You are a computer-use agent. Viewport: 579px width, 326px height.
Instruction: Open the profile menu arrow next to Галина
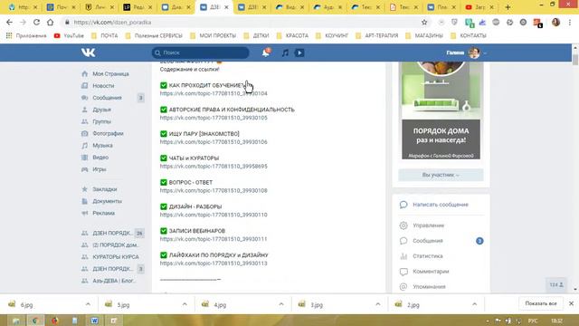click(x=485, y=53)
